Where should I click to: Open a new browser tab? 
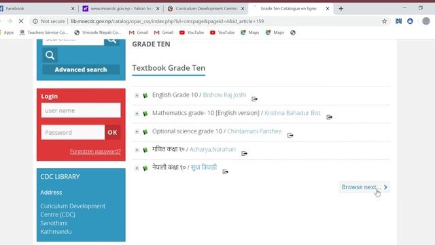[x=341, y=9]
